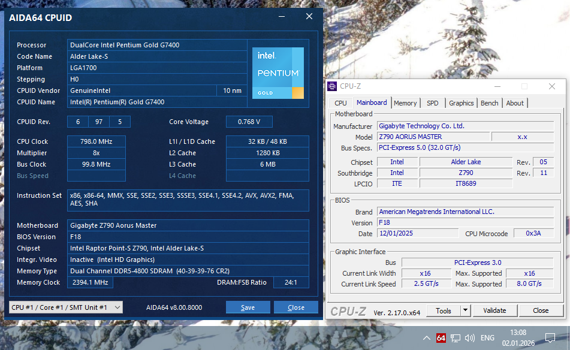Open the volume speaker tray icon
Viewport: 570px width, 350px height.
[x=470, y=338]
